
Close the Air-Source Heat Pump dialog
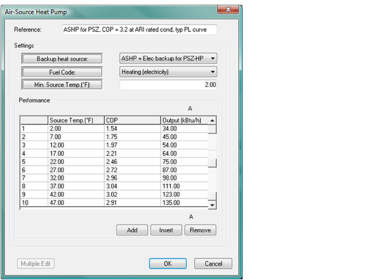click(225, 9)
